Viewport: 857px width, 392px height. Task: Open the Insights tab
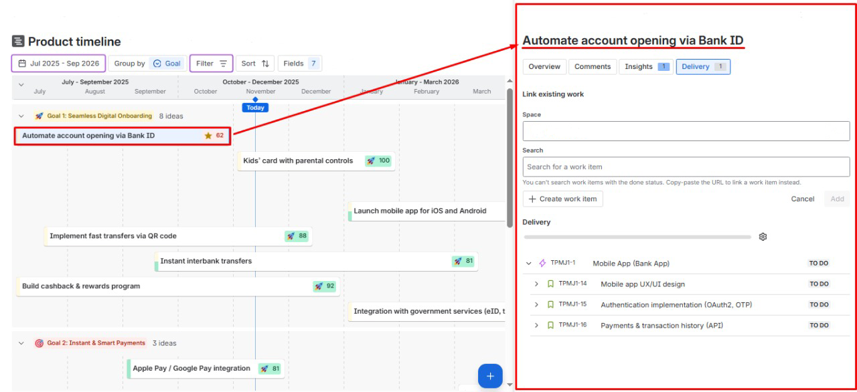pyautogui.click(x=645, y=67)
